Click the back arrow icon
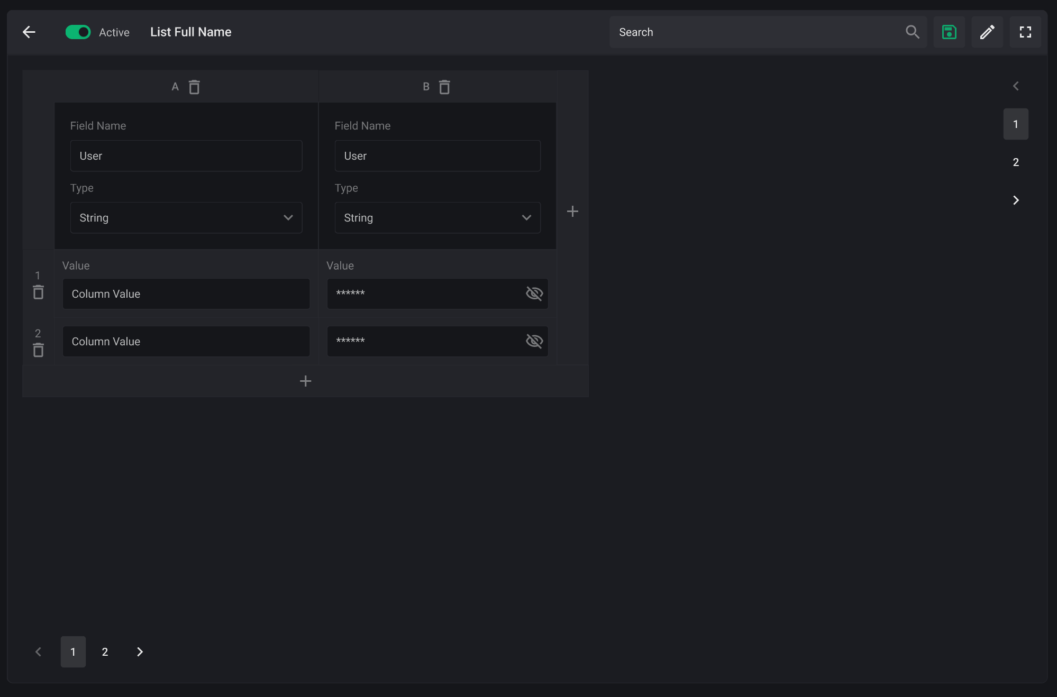This screenshot has height=697, width=1057. (x=29, y=32)
